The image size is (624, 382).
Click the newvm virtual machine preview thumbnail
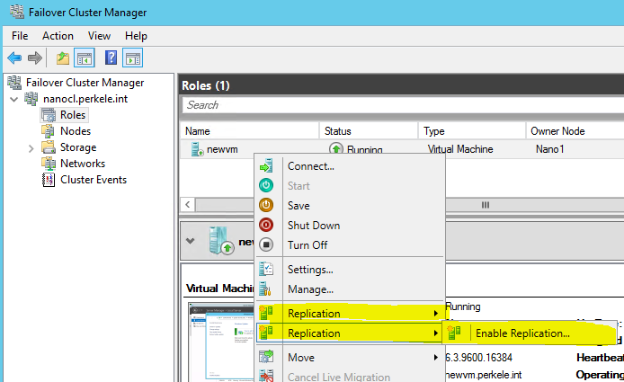(221, 342)
